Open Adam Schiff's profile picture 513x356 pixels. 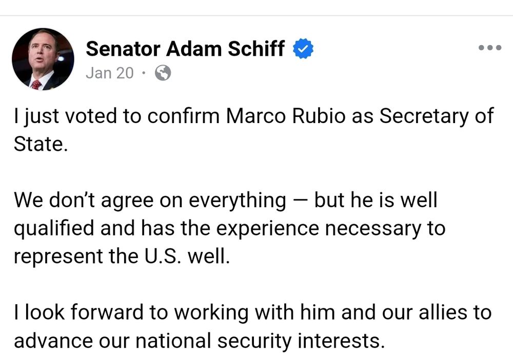[x=43, y=59]
